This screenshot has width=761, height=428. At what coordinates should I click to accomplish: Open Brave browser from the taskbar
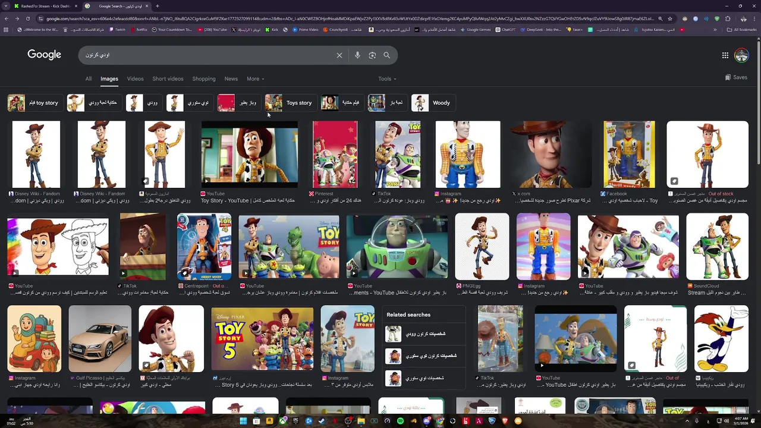pos(505,421)
